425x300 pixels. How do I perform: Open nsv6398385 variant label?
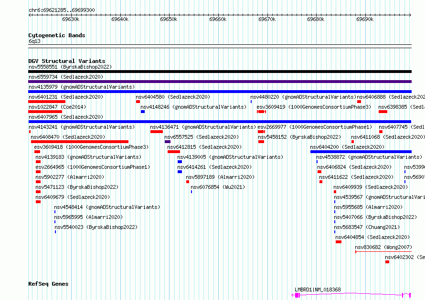click(402, 107)
